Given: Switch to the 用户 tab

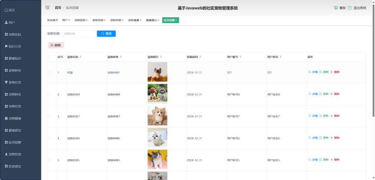Looking at the screenshot, I should pyautogui.click(x=65, y=20).
